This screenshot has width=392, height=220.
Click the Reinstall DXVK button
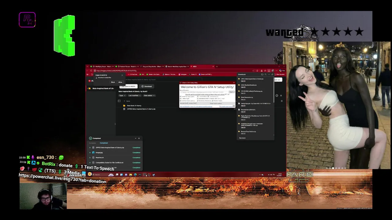[x=184, y=103]
